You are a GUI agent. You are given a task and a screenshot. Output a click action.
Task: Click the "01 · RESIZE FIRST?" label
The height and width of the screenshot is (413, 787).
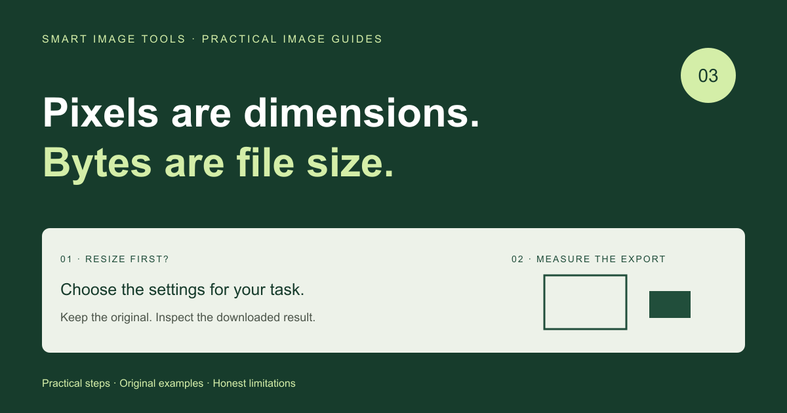pyautogui.click(x=115, y=259)
